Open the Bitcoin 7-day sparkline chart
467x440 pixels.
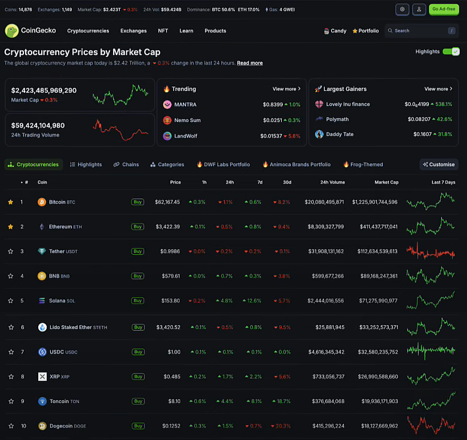[431, 202]
